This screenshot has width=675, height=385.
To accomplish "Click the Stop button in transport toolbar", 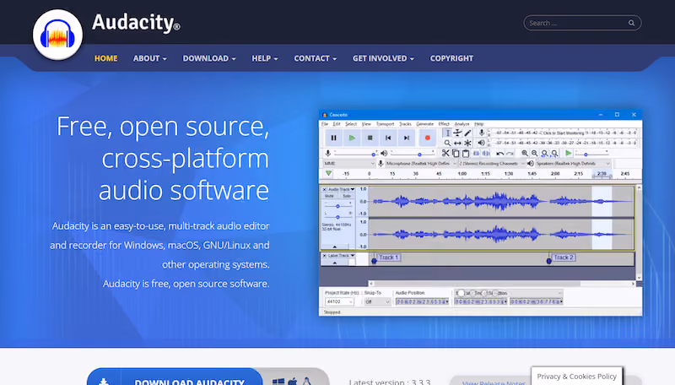I will (x=370, y=138).
